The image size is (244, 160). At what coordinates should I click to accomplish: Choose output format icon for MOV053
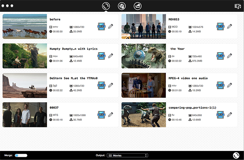pos(220,26)
